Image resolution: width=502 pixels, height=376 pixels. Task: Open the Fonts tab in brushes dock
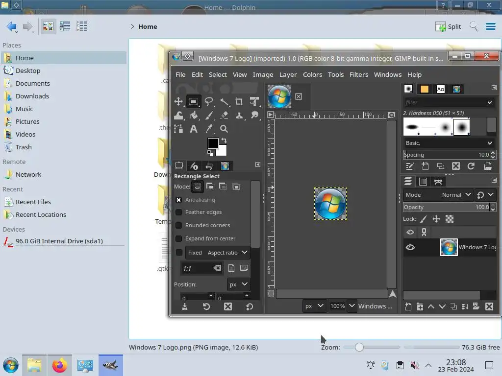[x=441, y=89]
